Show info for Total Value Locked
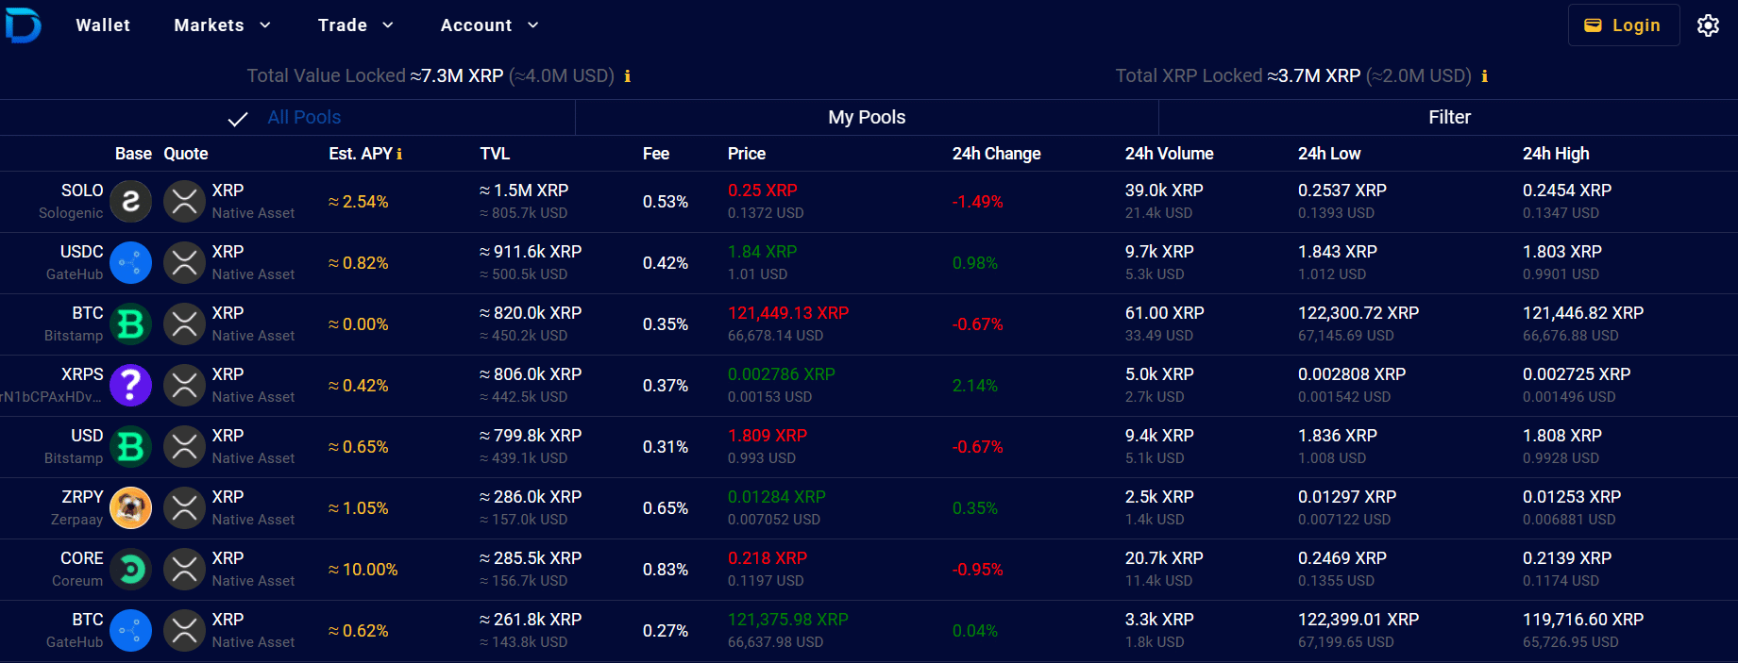 628,76
